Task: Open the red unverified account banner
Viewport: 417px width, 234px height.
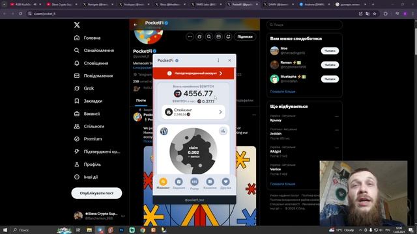Action: (194, 73)
